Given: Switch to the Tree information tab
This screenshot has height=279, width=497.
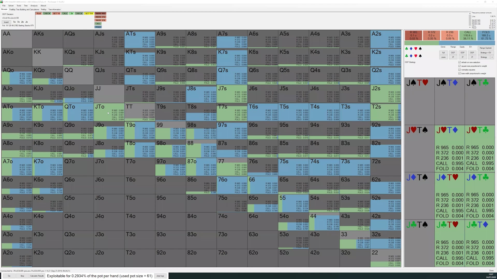Looking at the screenshot, I should (54, 10).
